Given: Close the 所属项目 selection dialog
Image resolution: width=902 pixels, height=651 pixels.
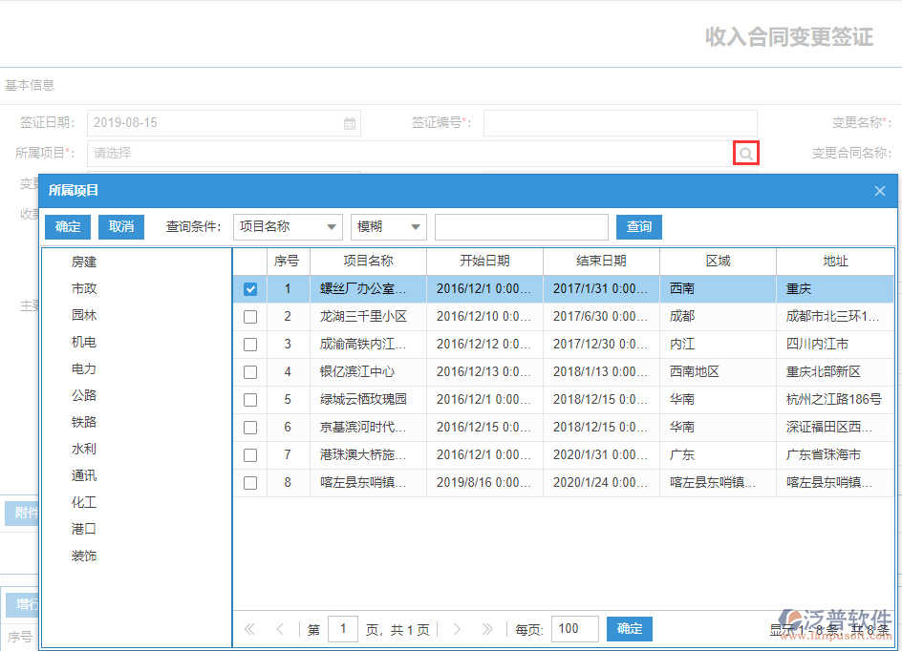Looking at the screenshot, I should tap(879, 190).
